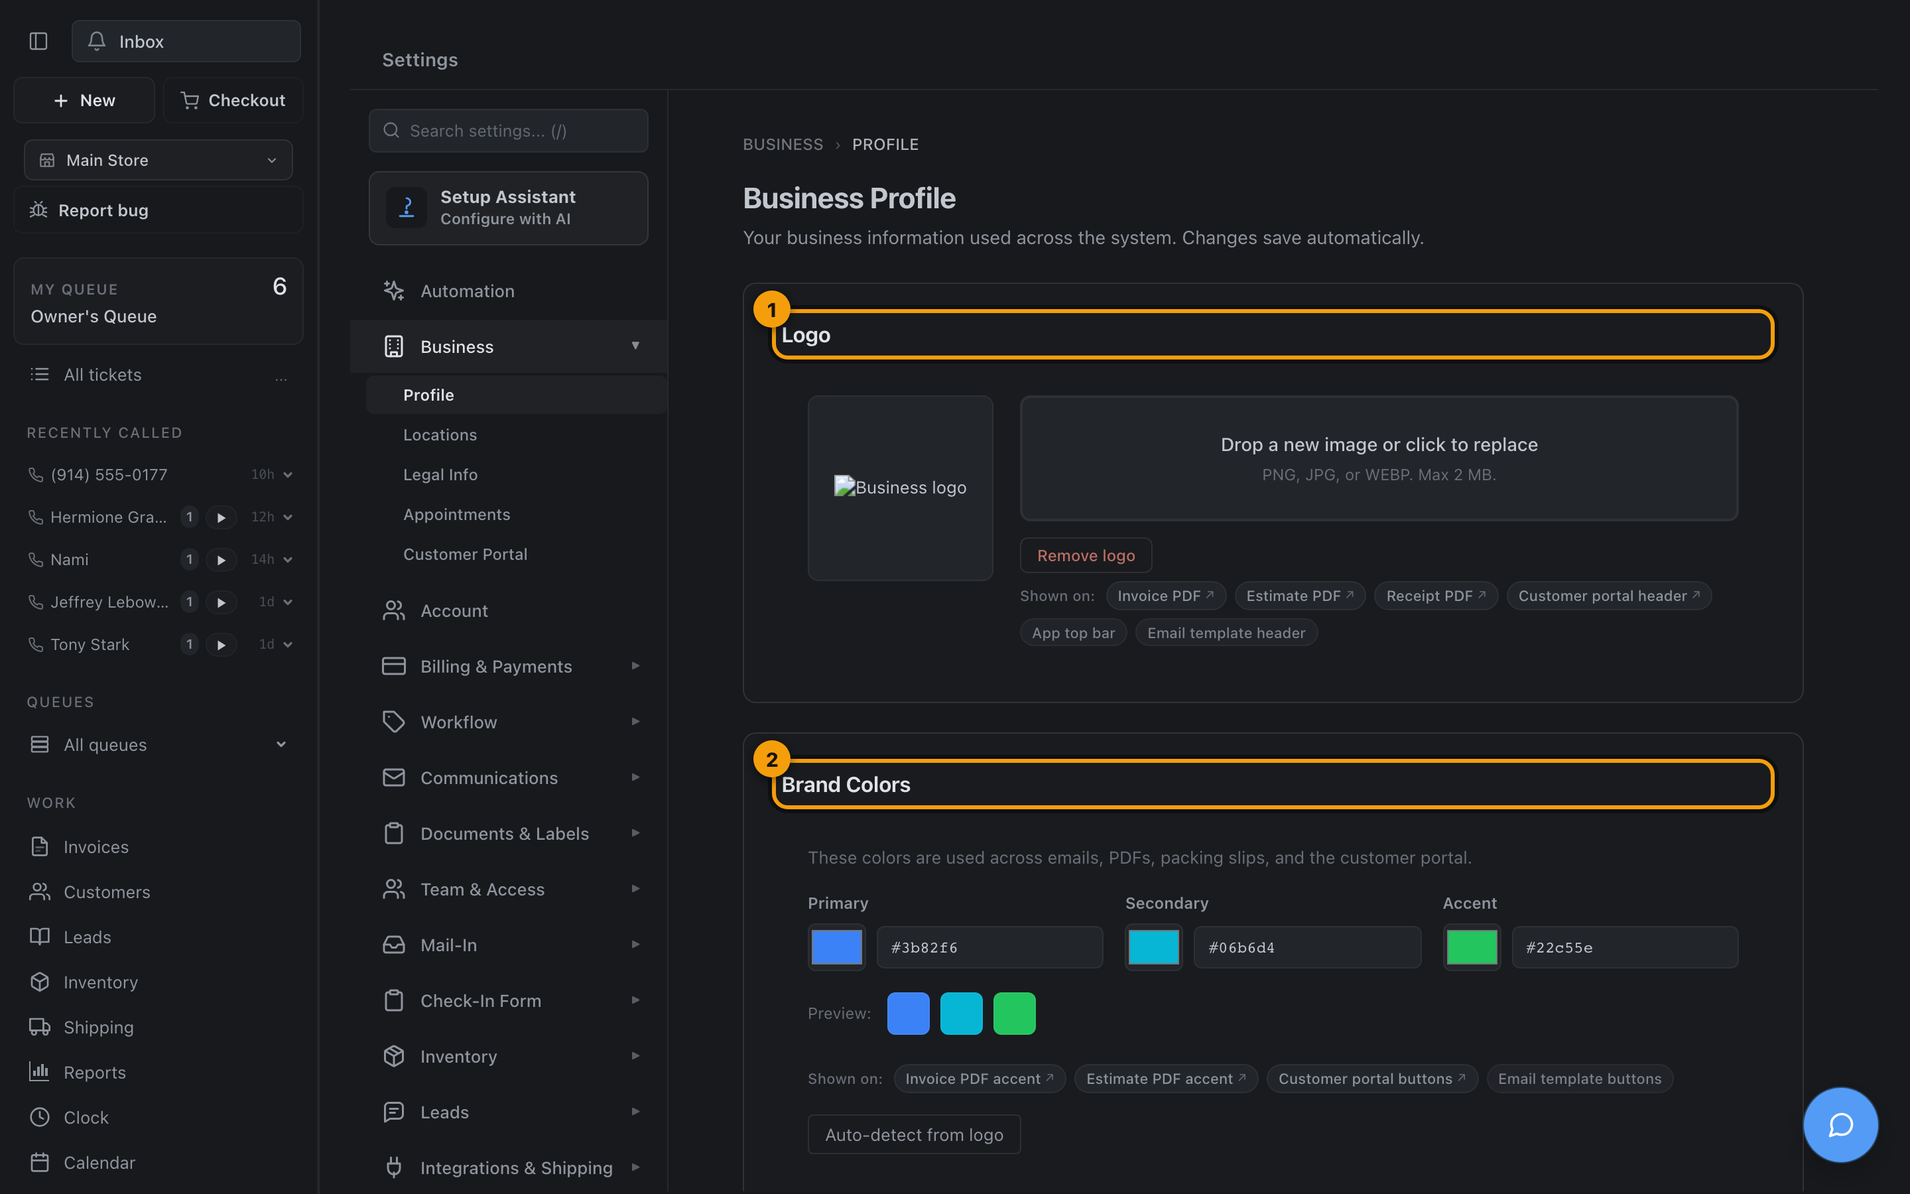This screenshot has height=1194, width=1910.
Task: Click the Mail-In inbox tray icon
Action: coord(394,945)
